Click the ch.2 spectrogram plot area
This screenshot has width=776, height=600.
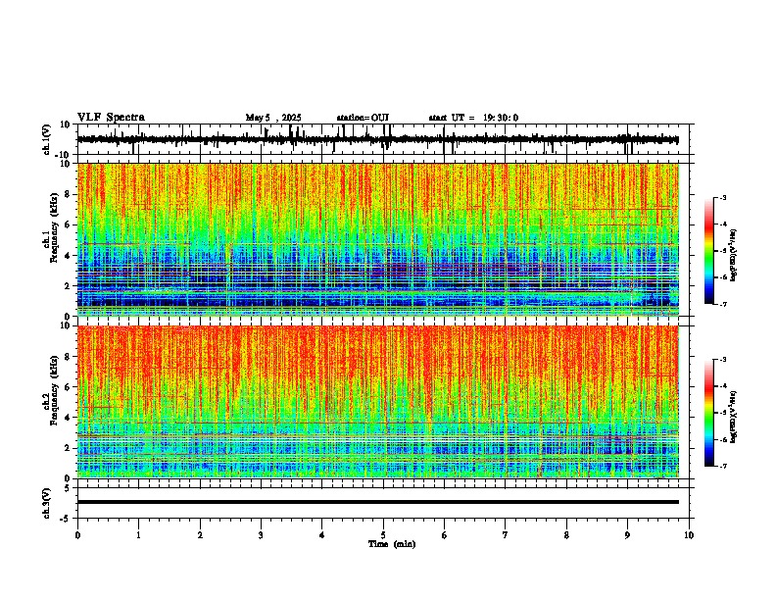click(378, 402)
